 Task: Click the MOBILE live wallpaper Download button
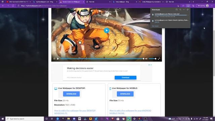click(125, 94)
